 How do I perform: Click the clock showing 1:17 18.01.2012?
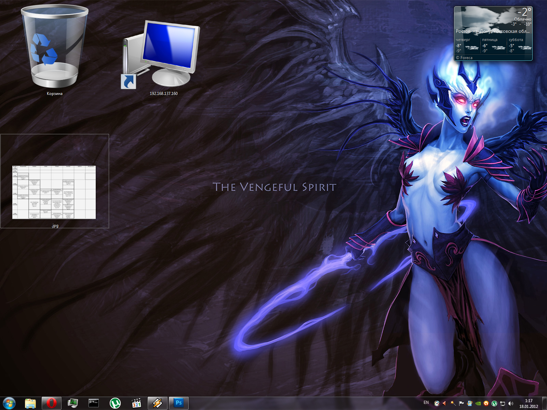(x=529, y=404)
